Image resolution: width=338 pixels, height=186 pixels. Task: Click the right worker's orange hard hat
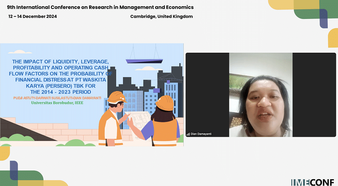click(x=164, y=102)
